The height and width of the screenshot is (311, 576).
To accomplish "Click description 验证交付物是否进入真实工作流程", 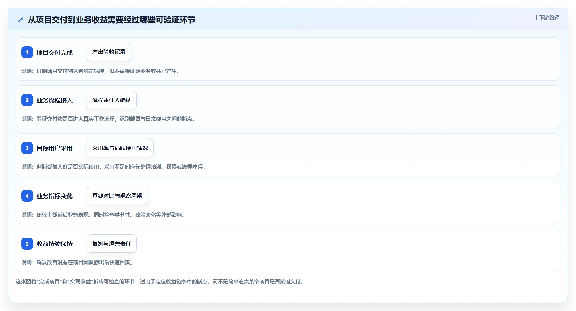I will [x=109, y=119].
